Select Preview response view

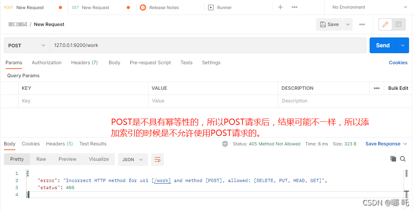pyautogui.click(x=68, y=159)
